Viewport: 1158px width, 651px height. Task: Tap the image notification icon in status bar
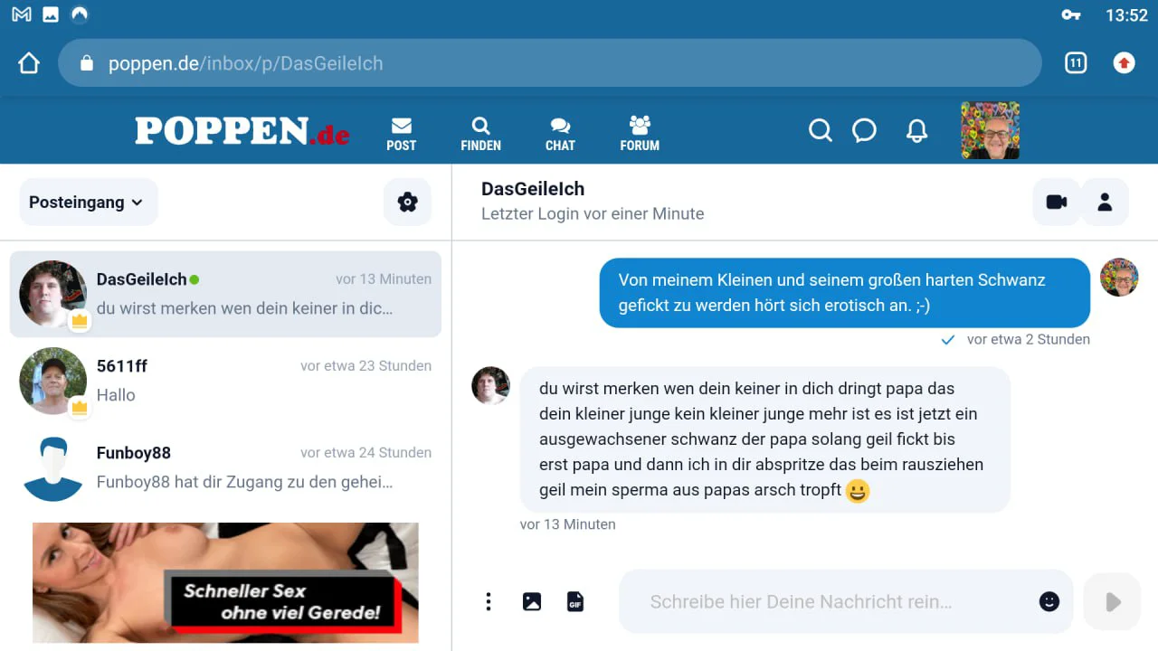(x=51, y=14)
